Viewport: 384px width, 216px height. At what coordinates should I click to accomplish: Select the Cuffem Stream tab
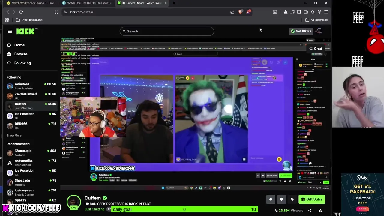click(142, 3)
